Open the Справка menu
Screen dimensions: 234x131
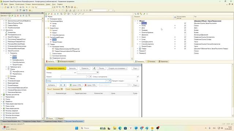60,4
